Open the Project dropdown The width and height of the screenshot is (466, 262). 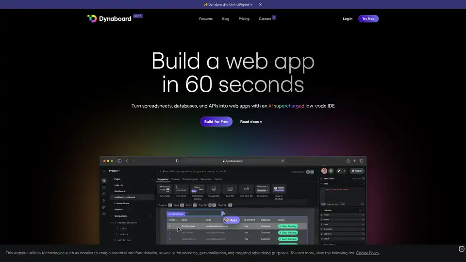(115, 171)
